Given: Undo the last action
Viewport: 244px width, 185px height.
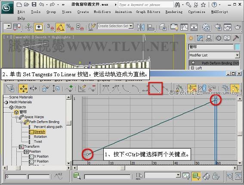Looking at the screenshot, I should click(41, 4).
